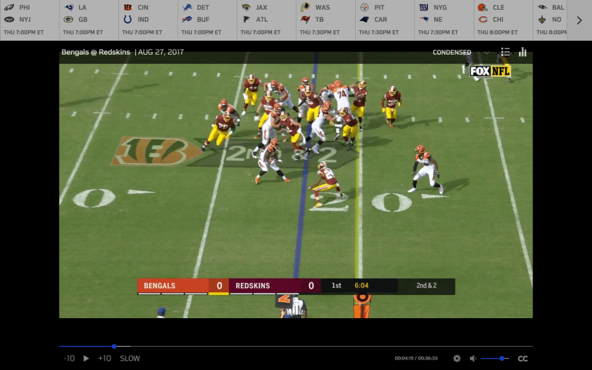Open the game stats bar-chart icon

point(523,52)
